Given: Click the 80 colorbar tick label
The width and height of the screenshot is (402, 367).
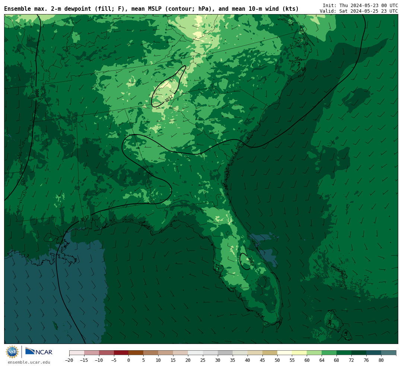Looking at the screenshot, I should tap(382, 360).
